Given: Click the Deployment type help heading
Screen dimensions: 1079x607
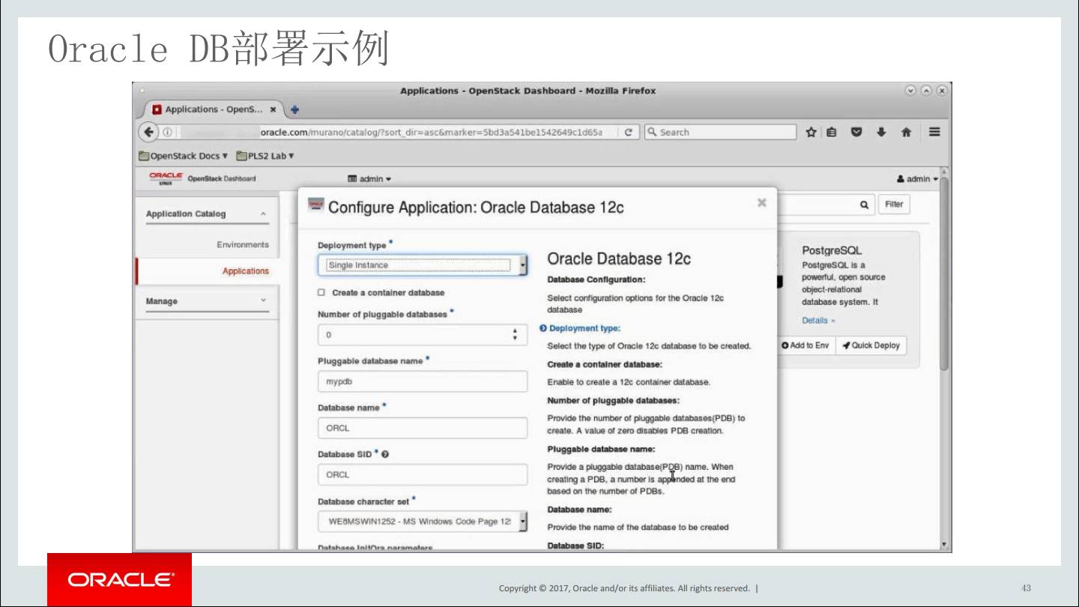Looking at the screenshot, I should (584, 328).
